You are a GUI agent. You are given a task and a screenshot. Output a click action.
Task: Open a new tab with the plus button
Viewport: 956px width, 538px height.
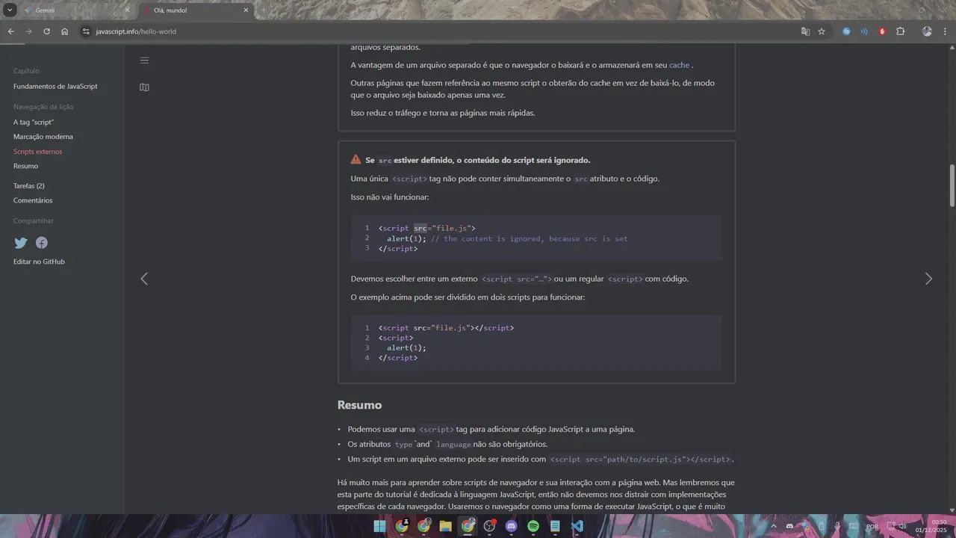coord(263,10)
